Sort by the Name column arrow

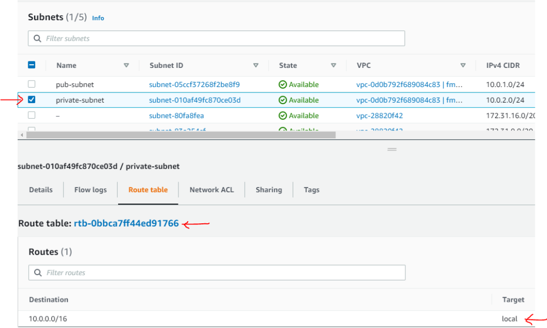point(127,65)
